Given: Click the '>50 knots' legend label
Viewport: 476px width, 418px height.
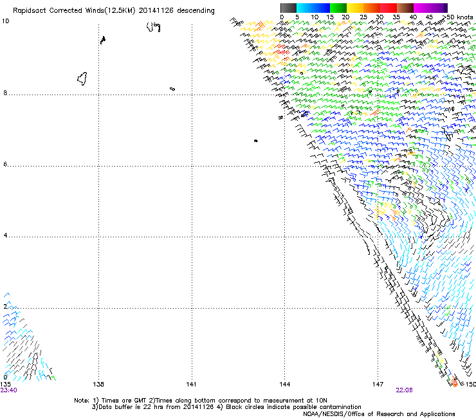Looking at the screenshot, I should [457, 17].
